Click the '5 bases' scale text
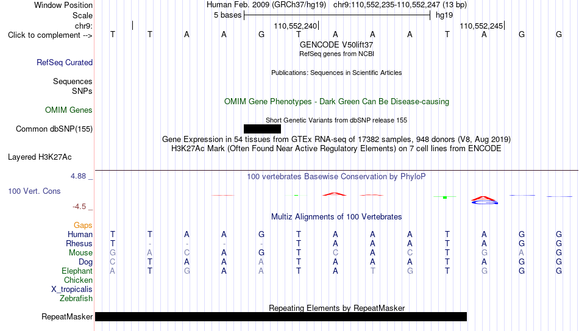Screen dimensions: 579x331 point(227,15)
